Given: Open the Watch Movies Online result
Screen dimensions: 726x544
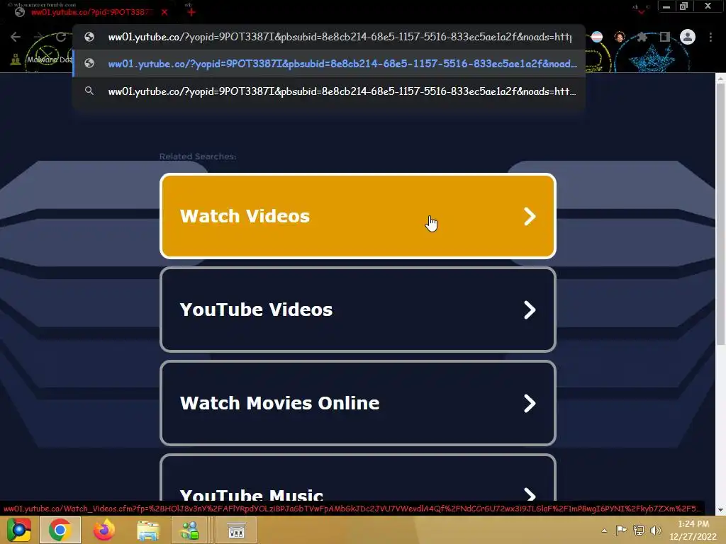Looking at the screenshot, I should click(x=358, y=403).
